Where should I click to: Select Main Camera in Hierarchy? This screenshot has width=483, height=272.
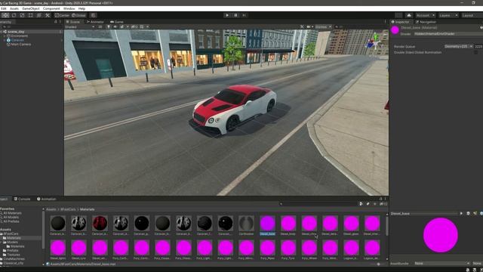click(x=21, y=45)
